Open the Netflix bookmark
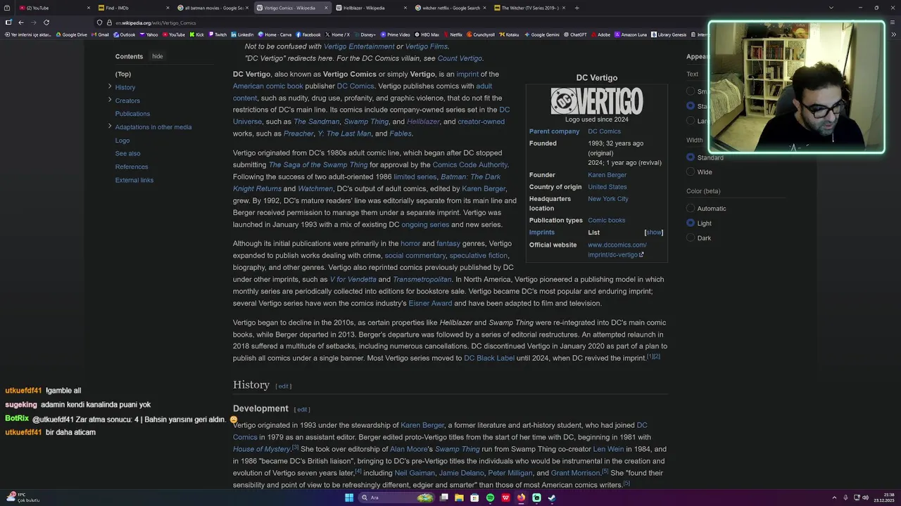The image size is (901, 506). coord(452,34)
